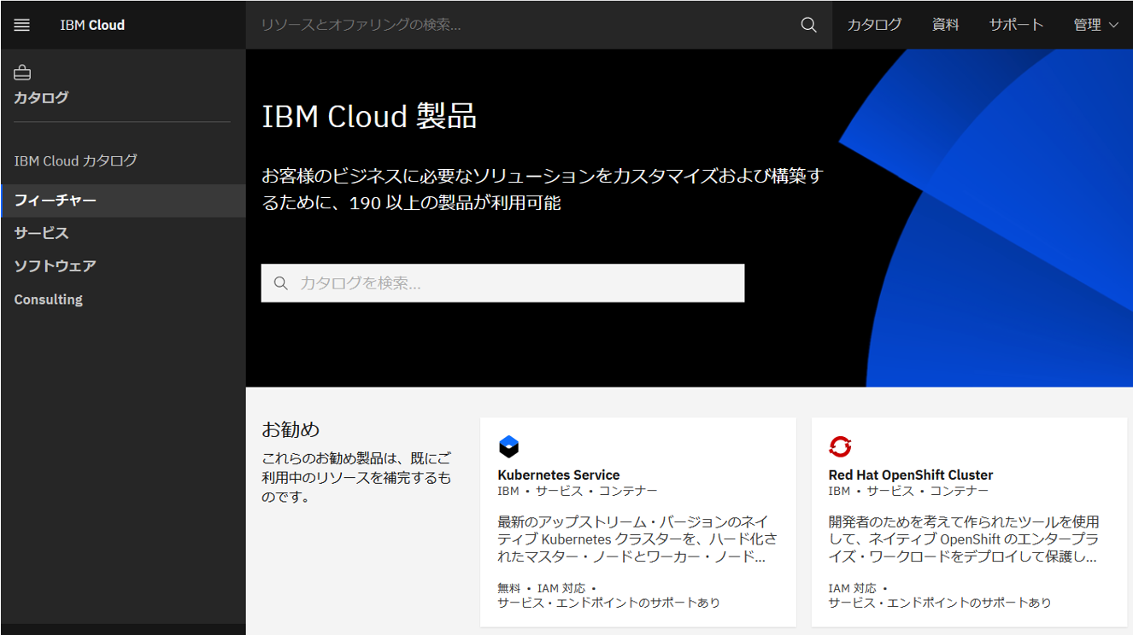Click the catalog briefcase icon in sidebar
The width and height of the screenshot is (1133, 635).
point(22,73)
